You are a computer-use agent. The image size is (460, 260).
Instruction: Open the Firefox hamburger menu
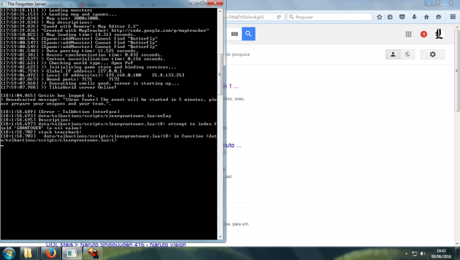pos(453,17)
